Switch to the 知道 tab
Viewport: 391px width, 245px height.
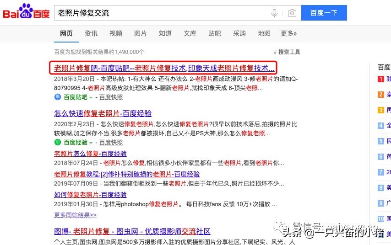click(165, 33)
